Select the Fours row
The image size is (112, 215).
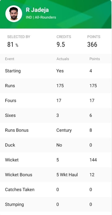(56, 101)
